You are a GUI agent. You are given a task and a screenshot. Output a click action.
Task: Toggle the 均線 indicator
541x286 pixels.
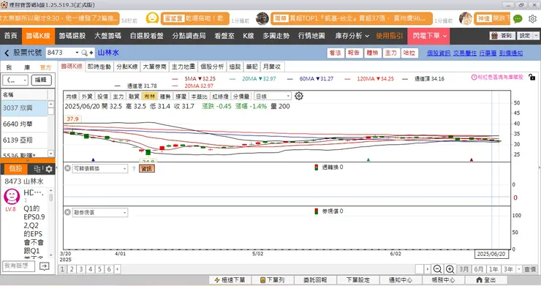(x=72, y=96)
